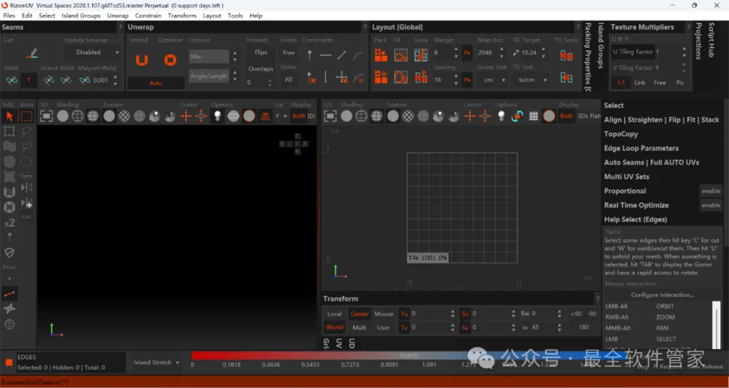Open the Unwrap menu in menu bar

[x=117, y=16]
